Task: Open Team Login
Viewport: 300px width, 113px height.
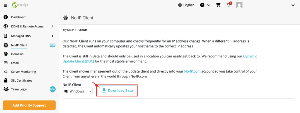Action: (x=19, y=89)
